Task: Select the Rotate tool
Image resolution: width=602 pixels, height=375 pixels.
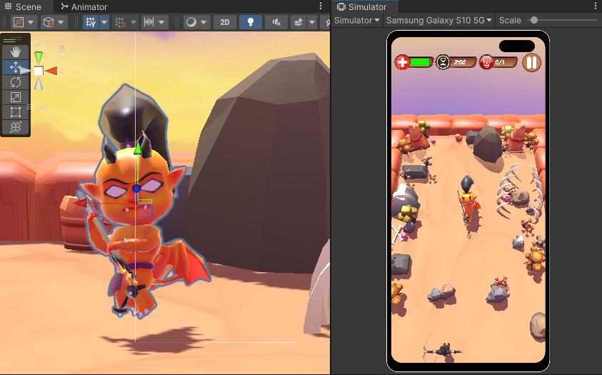Action: click(16, 82)
